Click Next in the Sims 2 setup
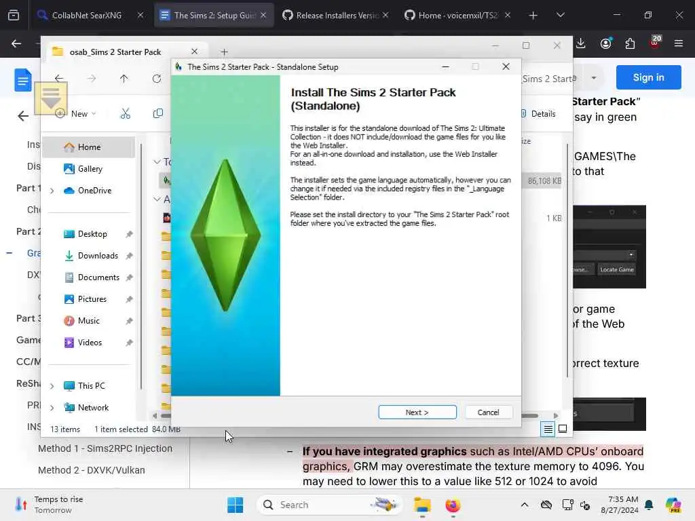The image size is (695, 521). (x=417, y=412)
